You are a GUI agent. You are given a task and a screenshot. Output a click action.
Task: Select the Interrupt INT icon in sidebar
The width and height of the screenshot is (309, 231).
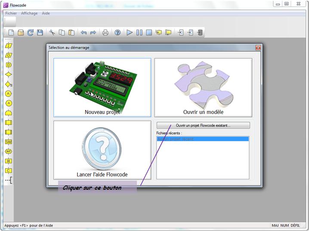click(x=9, y=151)
